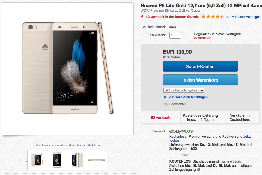Image resolution: width=262 pixels, height=175 pixels.
Task: Click the red flame hot-seller icon
Action: click(142, 17)
